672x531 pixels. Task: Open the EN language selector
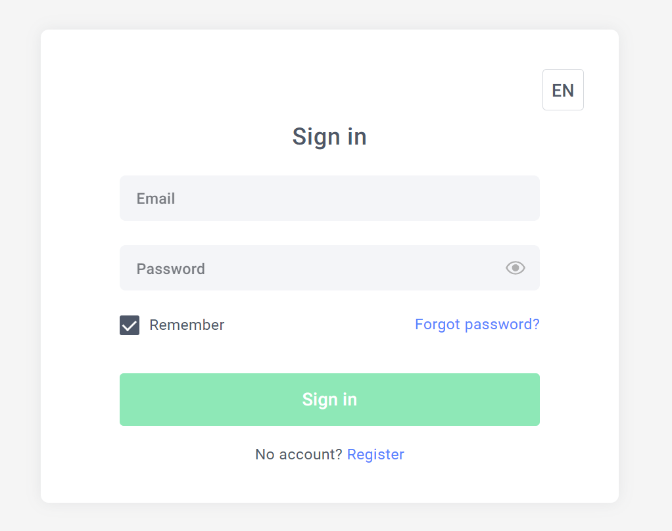563,90
